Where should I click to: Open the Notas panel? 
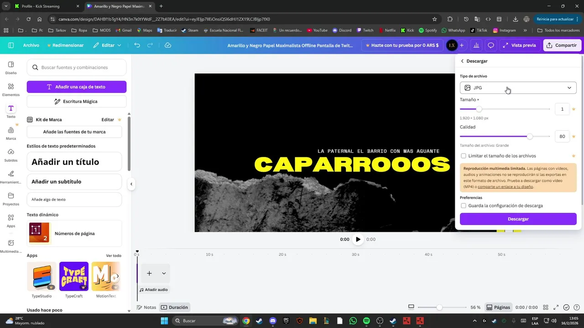[146, 307]
